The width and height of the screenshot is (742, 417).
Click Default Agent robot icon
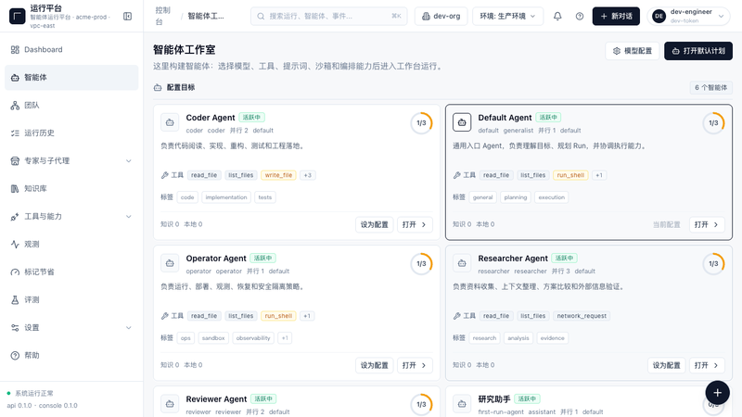pyautogui.click(x=462, y=122)
